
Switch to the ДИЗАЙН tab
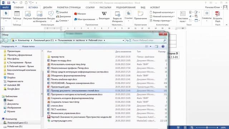pyautogui.click(x=48, y=7)
